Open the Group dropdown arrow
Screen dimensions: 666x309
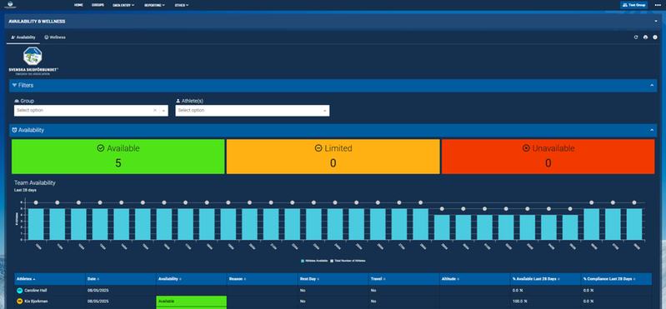click(163, 110)
